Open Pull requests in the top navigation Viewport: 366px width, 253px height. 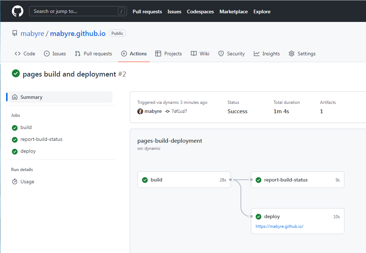tap(147, 11)
